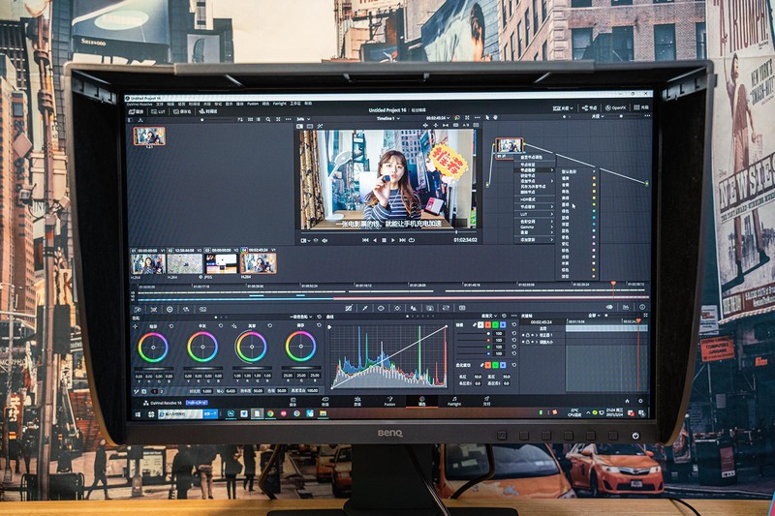Image resolution: width=775 pixels, height=516 pixels.
Task: Open the Sizing palette
Action: tap(446, 308)
